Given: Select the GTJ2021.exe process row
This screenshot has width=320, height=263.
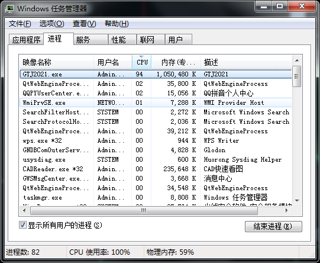Looking at the screenshot, I should click(x=156, y=74).
